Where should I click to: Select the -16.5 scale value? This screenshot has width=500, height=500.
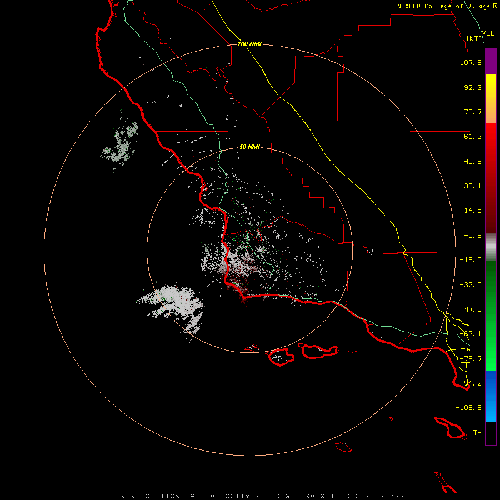(x=471, y=260)
